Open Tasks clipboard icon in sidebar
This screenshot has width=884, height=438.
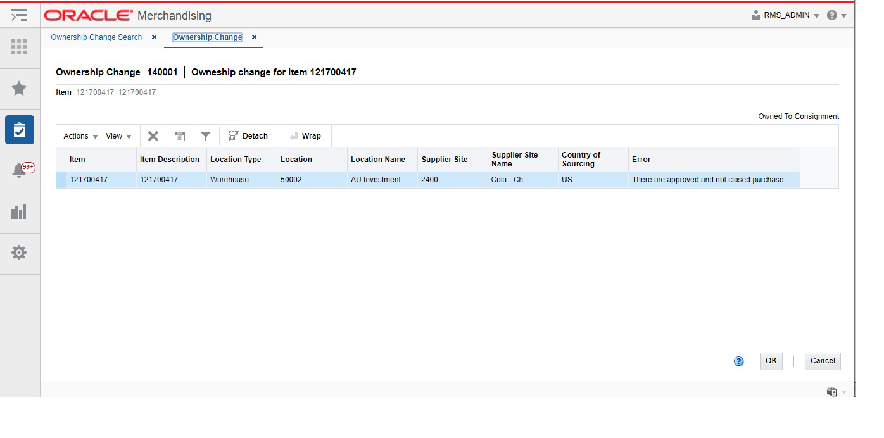point(19,130)
